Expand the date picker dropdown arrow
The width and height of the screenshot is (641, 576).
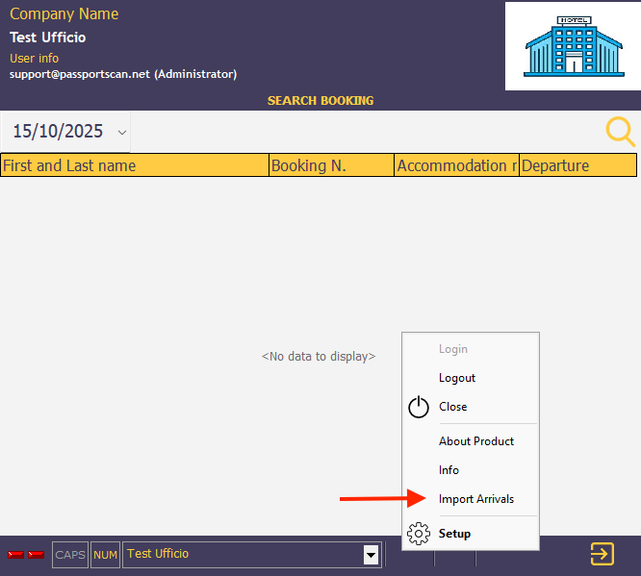click(121, 132)
